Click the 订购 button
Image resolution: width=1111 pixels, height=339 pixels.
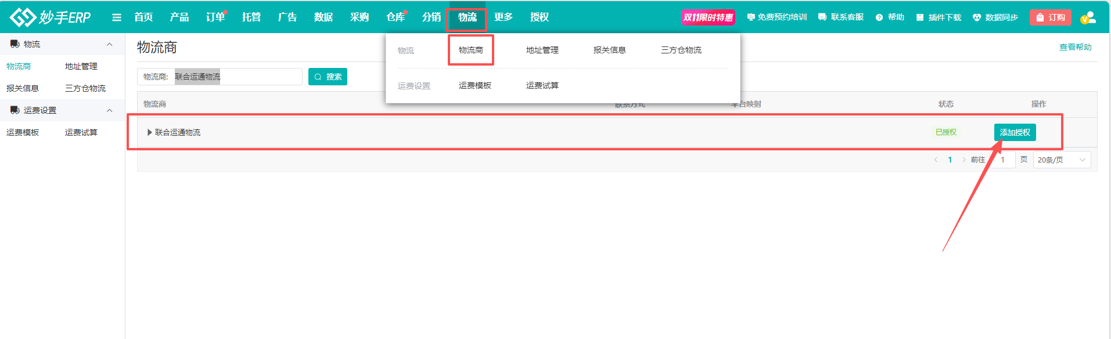point(1051,17)
